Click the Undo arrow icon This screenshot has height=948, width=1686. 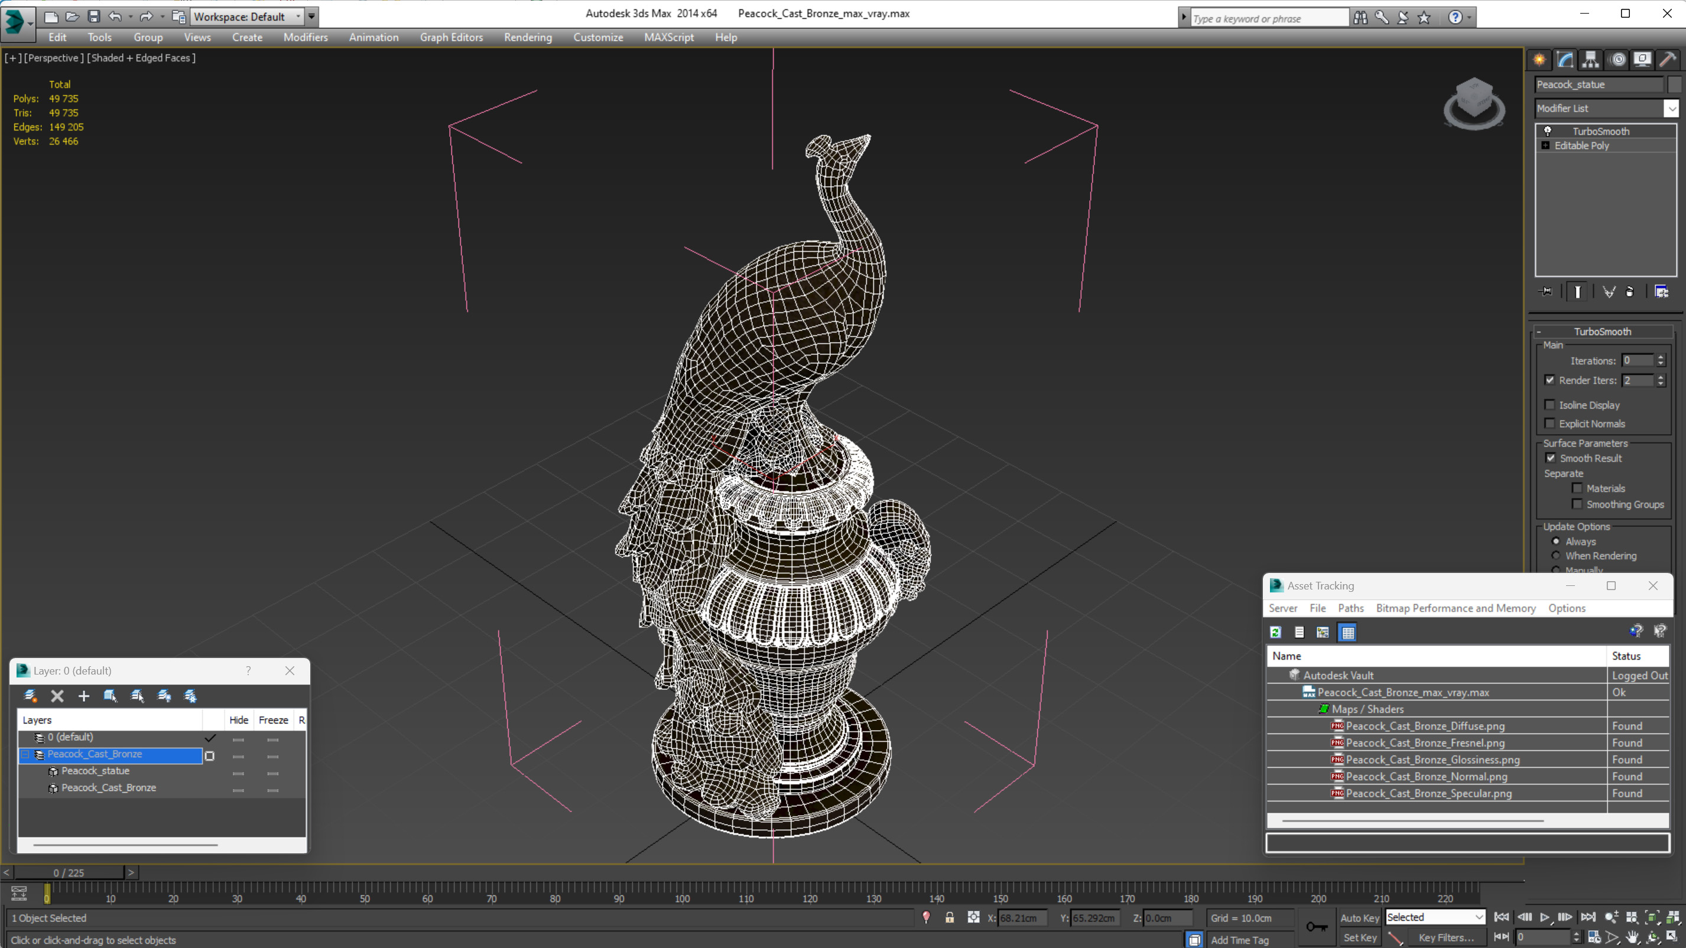pos(115,17)
